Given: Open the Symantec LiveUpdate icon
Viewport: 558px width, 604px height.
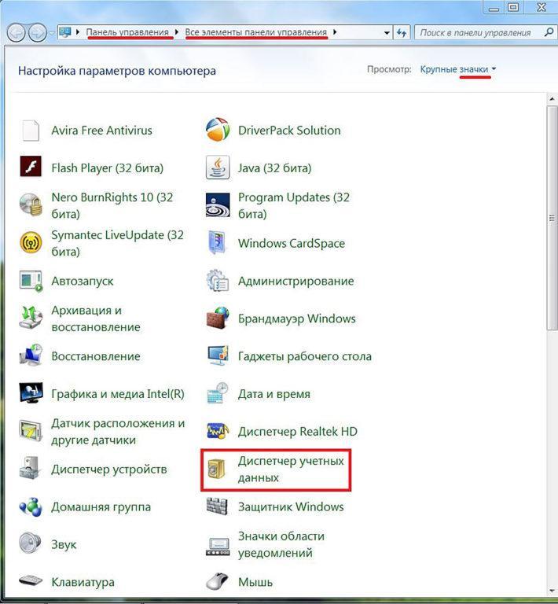Looking at the screenshot, I should [x=31, y=242].
